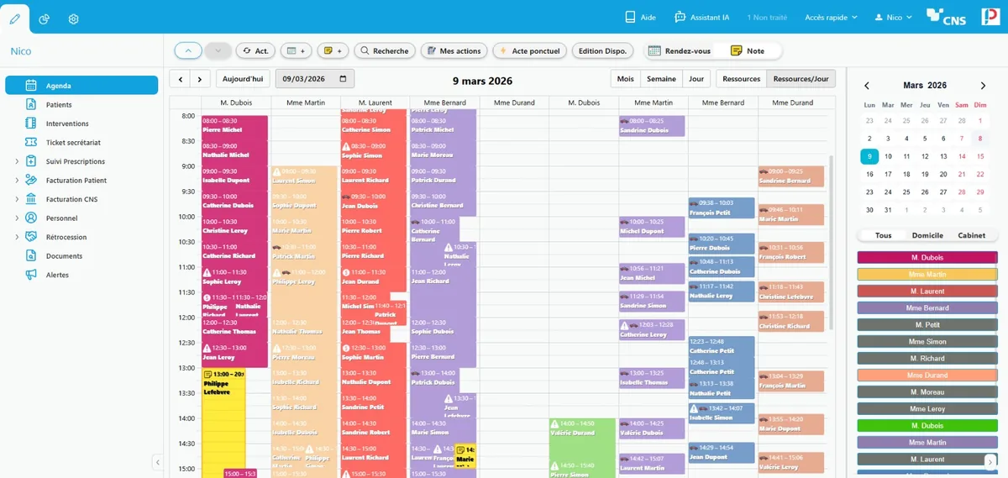
Task: Open the settings gear tab
Action: click(x=73, y=18)
